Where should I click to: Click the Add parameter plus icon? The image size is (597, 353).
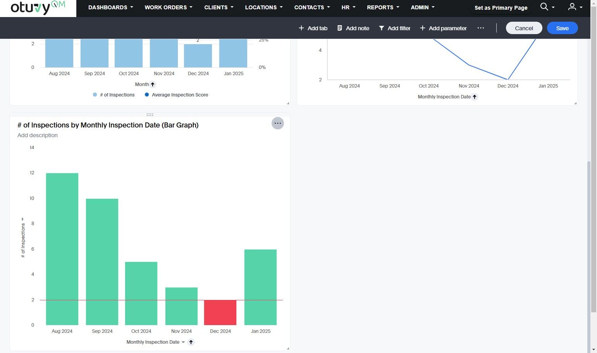click(x=423, y=28)
